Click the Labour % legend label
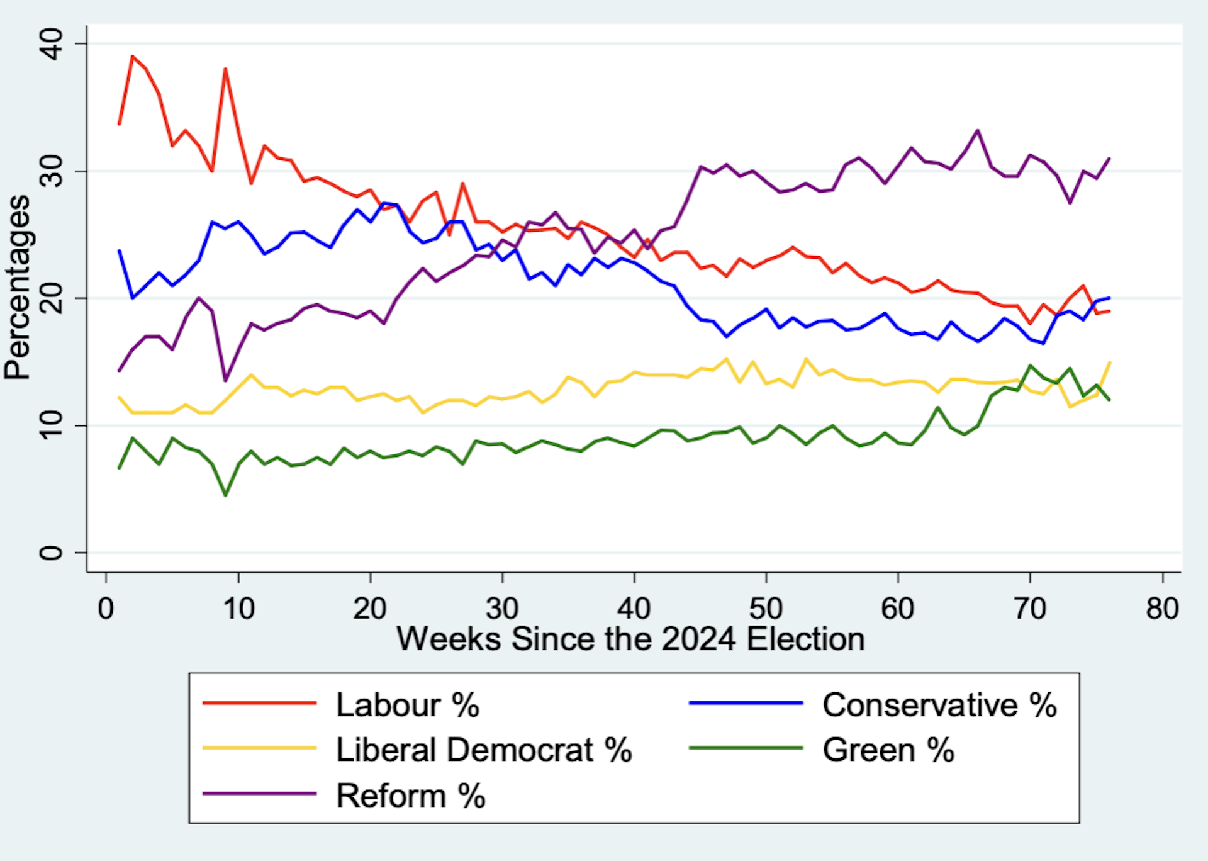This screenshot has width=1208, height=861. [408, 705]
